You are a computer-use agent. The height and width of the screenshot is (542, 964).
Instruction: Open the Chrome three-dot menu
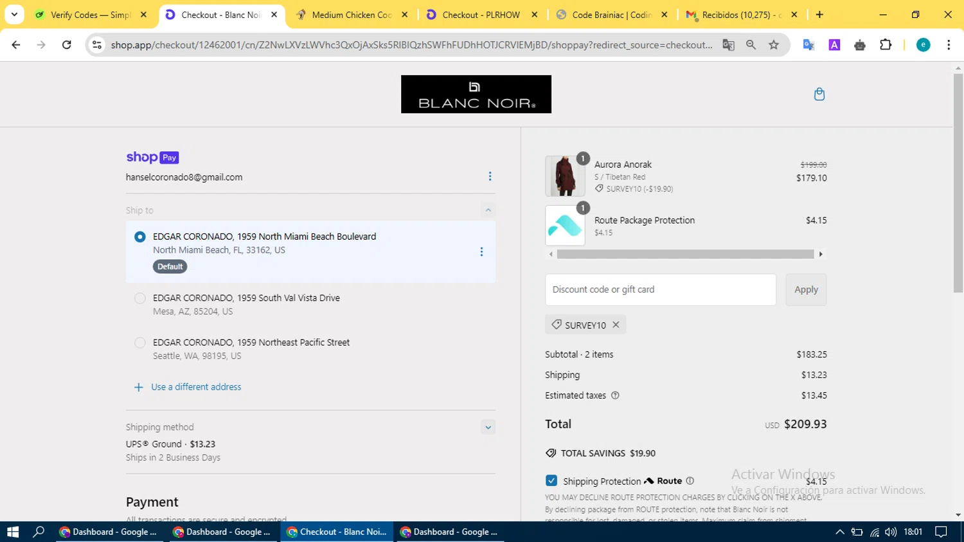click(x=949, y=45)
